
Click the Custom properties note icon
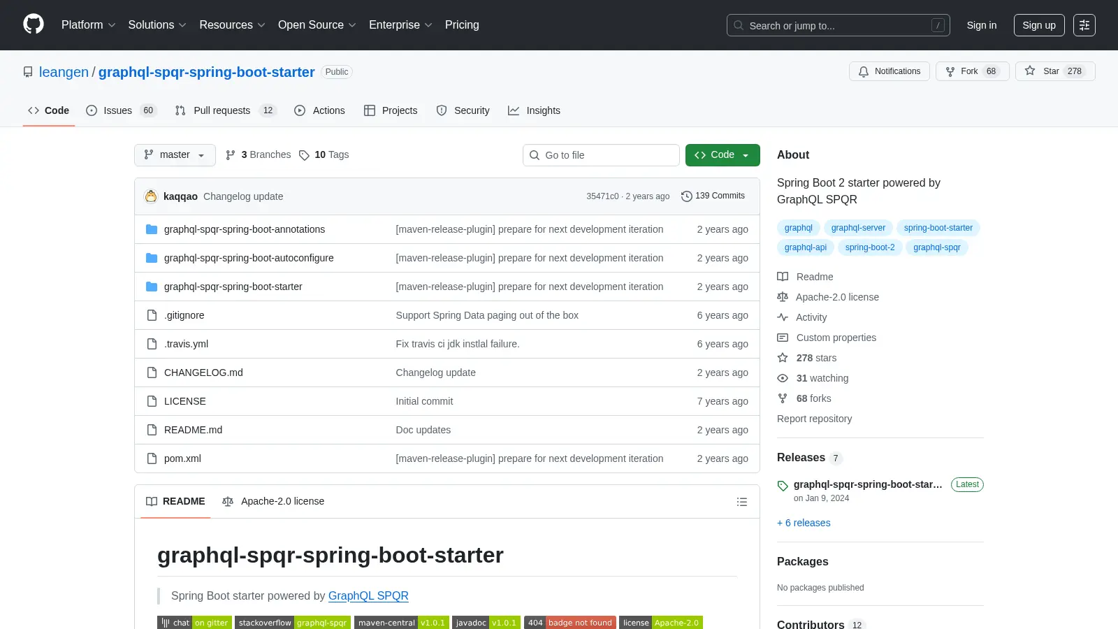click(x=783, y=338)
